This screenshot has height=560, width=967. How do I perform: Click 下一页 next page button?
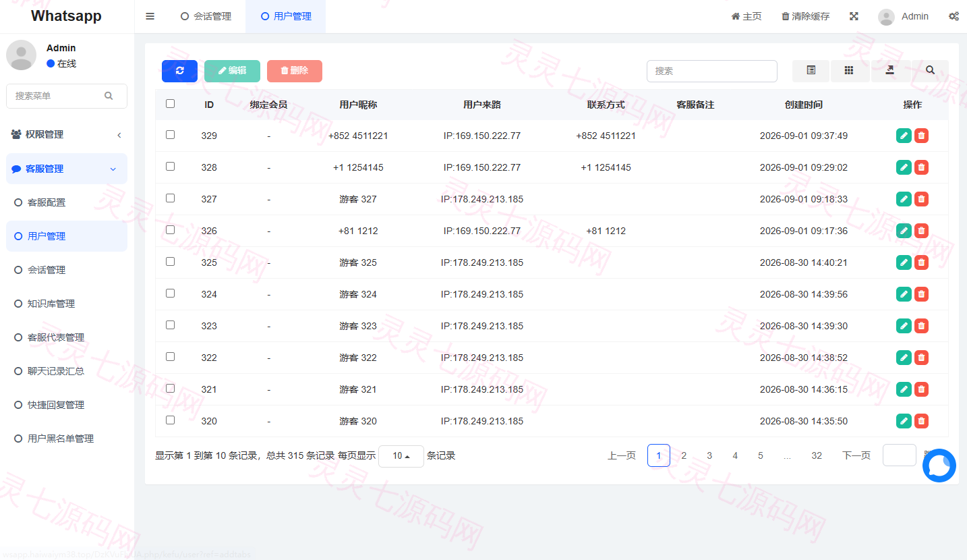856,455
